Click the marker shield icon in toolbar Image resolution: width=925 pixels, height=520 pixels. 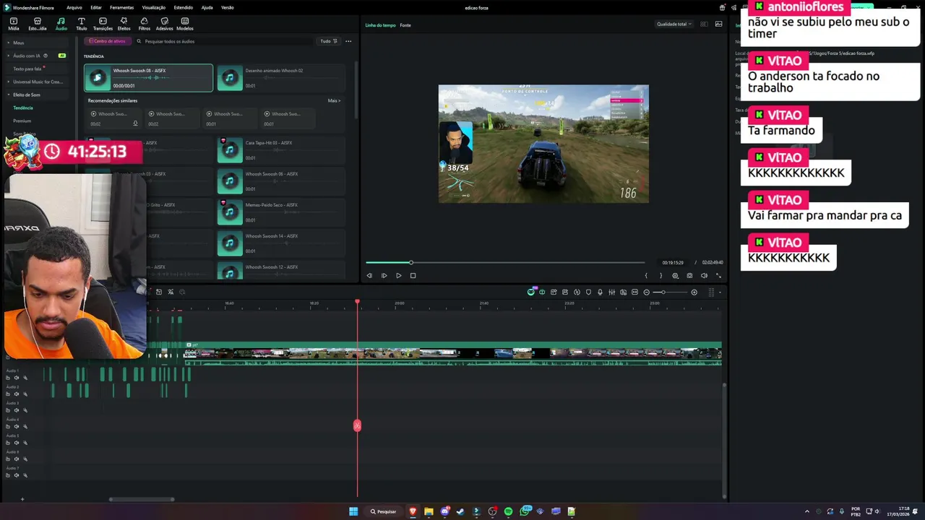pos(588,292)
